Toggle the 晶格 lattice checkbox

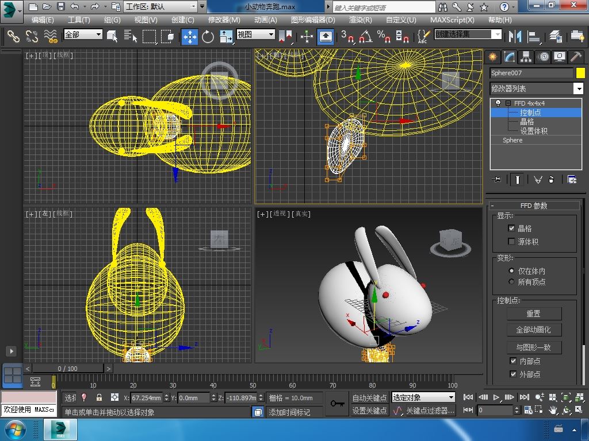click(x=511, y=229)
